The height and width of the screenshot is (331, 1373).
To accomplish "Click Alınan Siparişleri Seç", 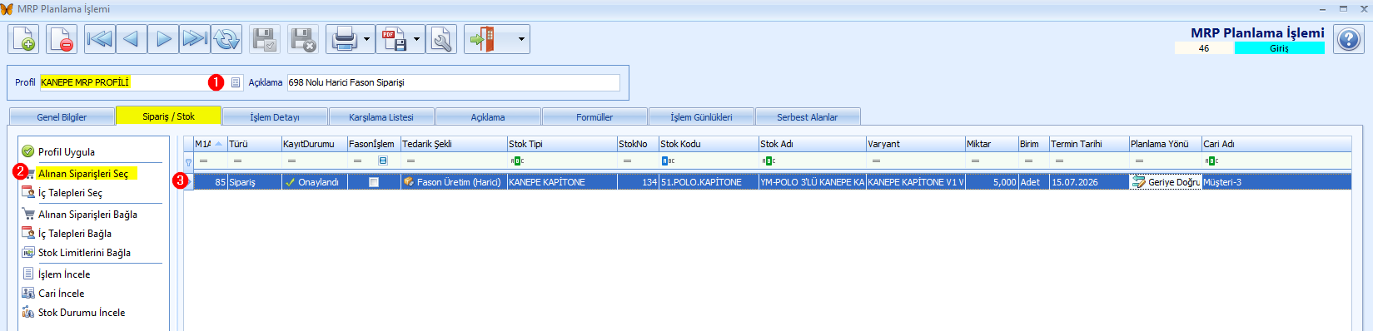I will pyautogui.click(x=83, y=174).
